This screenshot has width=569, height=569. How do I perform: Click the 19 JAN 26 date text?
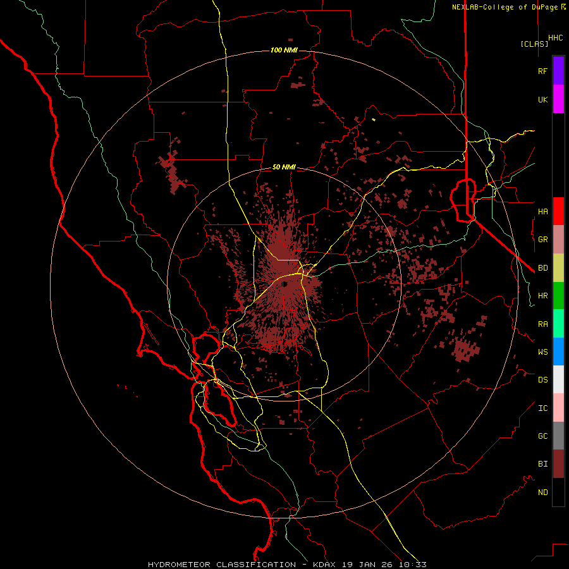pos(367,565)
